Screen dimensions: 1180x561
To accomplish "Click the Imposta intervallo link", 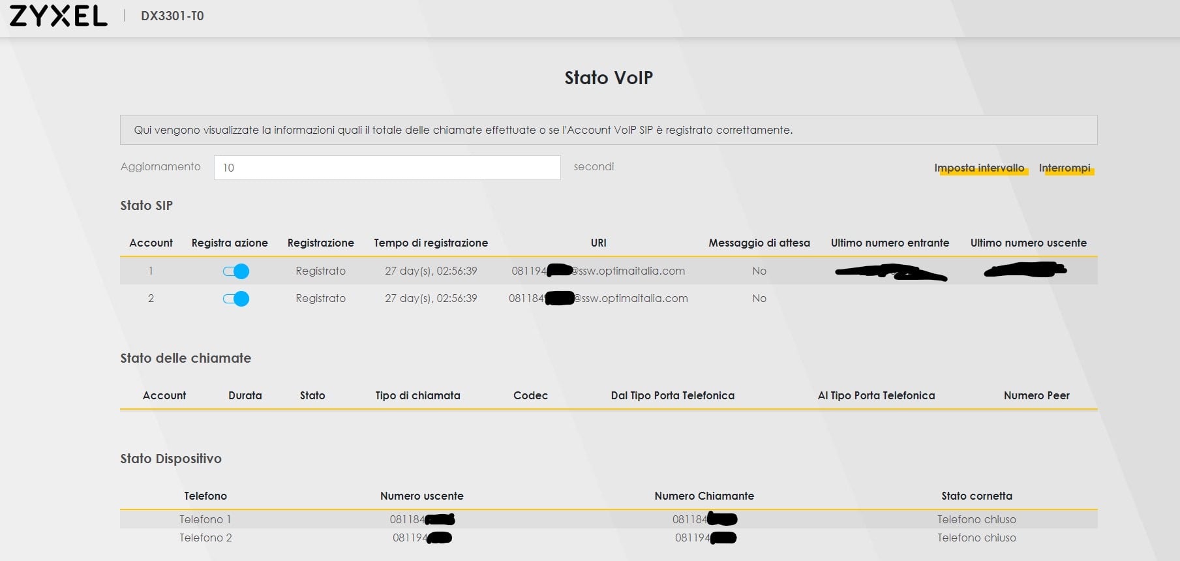I will (979, 168).
